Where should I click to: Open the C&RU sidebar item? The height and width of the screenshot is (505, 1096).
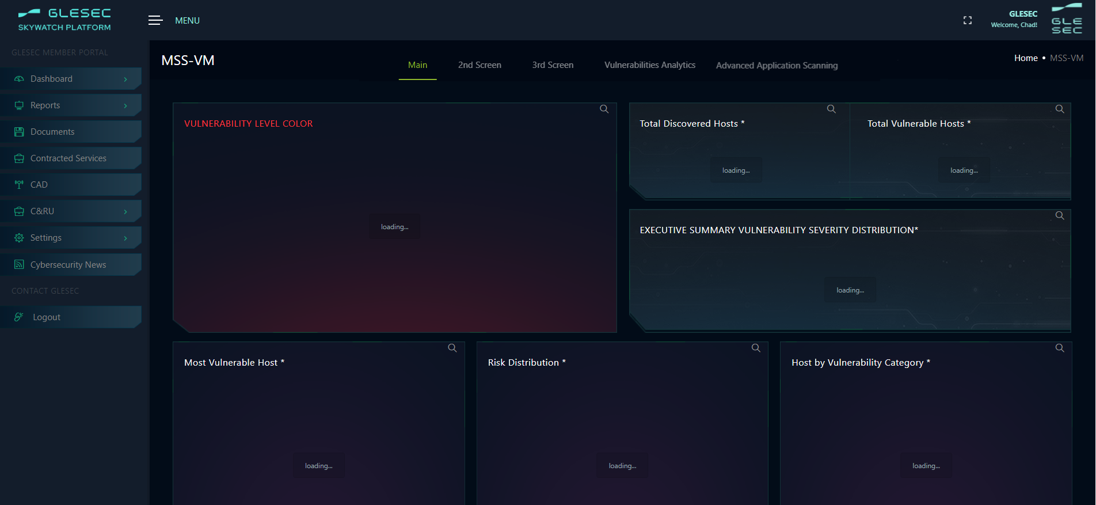[71, 211]
